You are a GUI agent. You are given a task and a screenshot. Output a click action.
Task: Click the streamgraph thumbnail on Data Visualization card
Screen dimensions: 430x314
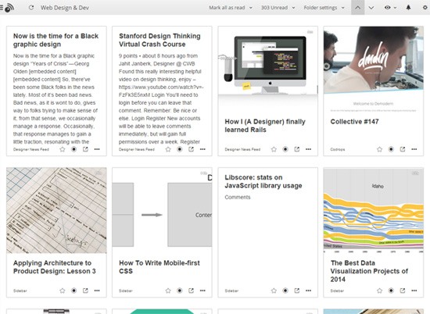374,210
